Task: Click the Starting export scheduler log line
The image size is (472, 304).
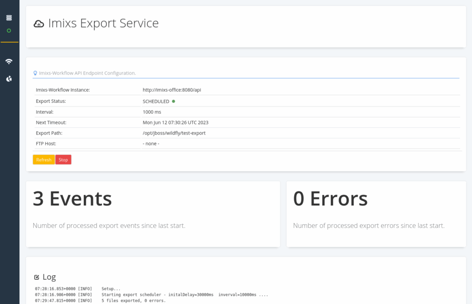Action: 151,295
